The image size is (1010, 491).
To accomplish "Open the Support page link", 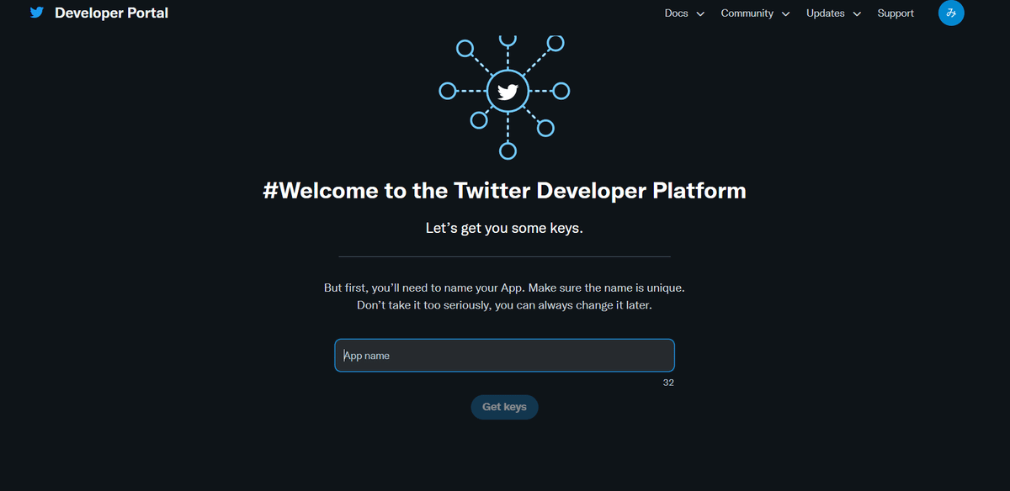I will pyautogui.click(x=896, y=13).
